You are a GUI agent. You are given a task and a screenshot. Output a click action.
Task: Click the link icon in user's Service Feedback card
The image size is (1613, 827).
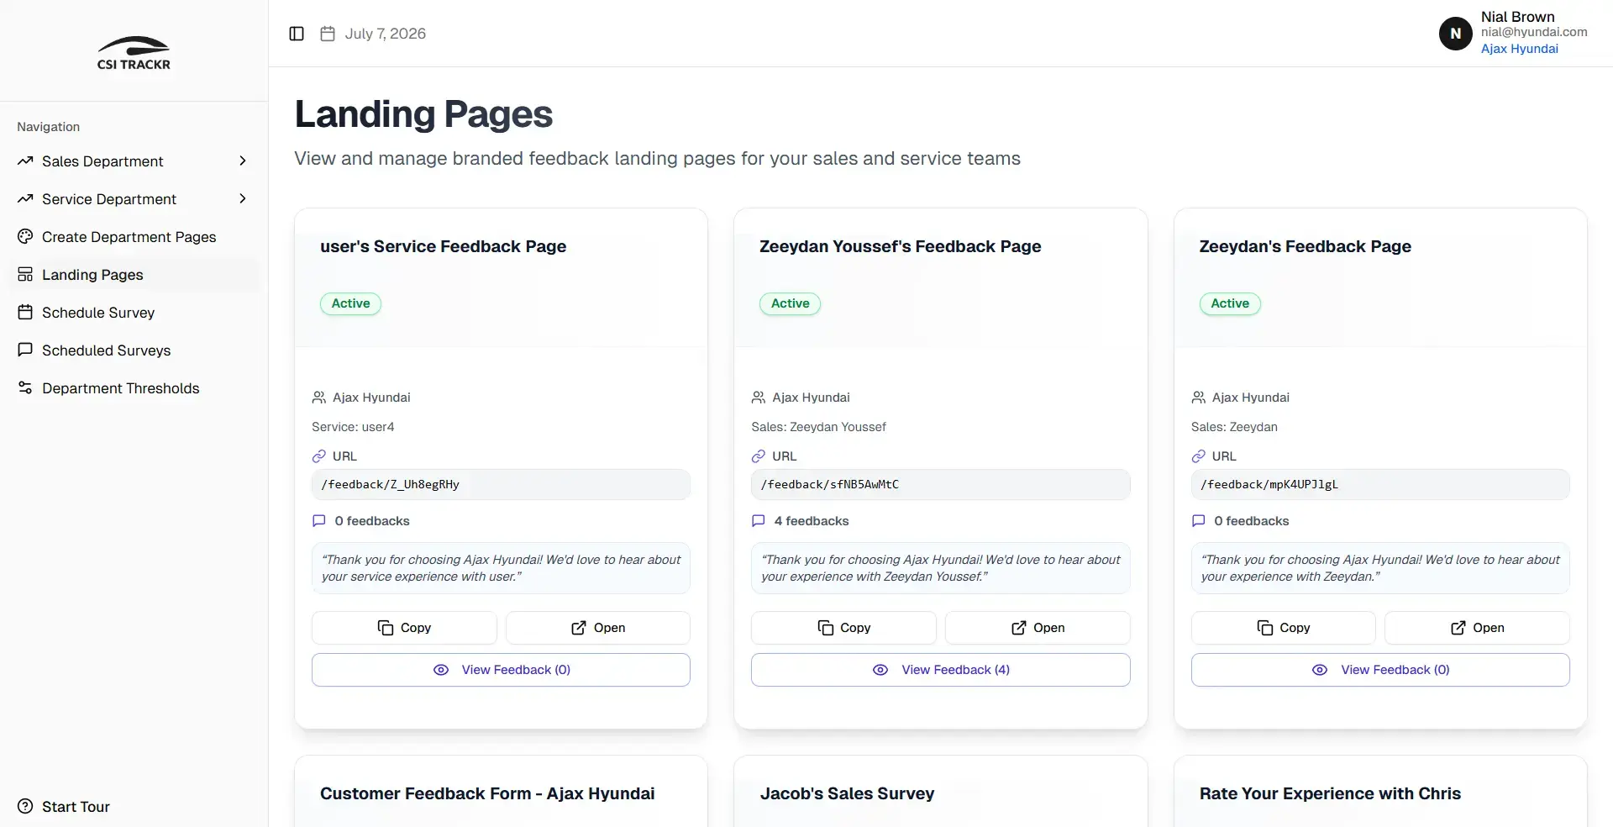[318, 456]
